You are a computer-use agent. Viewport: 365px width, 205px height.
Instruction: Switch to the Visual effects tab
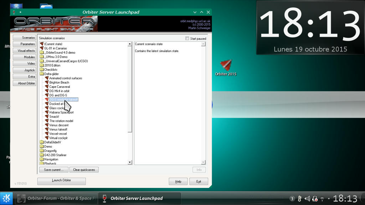coord(25,51)
